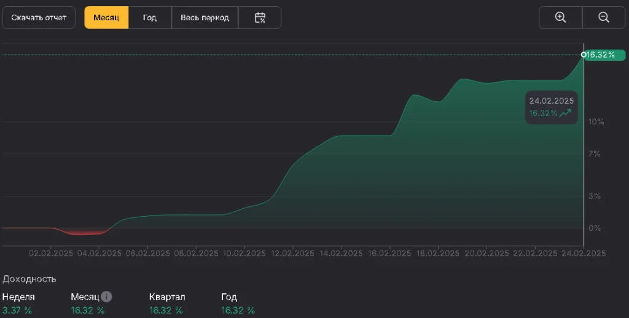Switch to the Год period tab

150,17
